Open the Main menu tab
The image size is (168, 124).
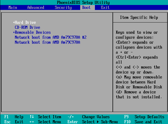[x=13, y=8]
